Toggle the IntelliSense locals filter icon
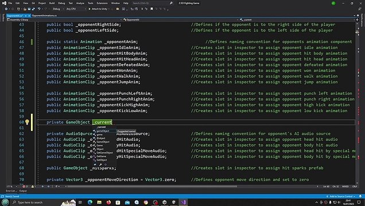The height and width of the screenshot is (206, 365). (x=95, y=164)
